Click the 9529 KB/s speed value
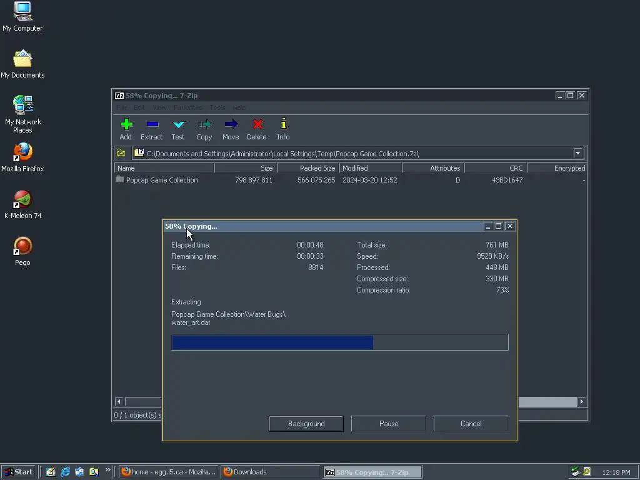Image resolution: width=640 pixels, height=480 pixels. point(492,256)
